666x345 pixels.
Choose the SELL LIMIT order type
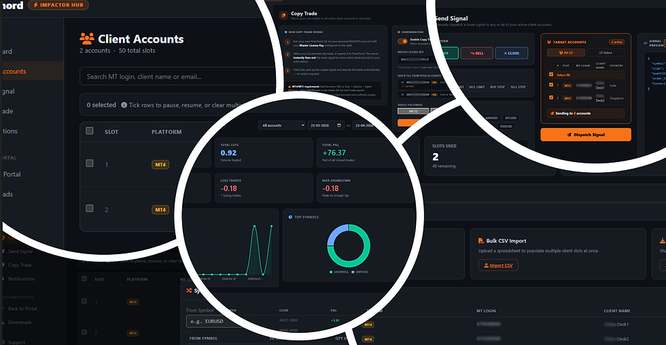(x=476, y=87)
